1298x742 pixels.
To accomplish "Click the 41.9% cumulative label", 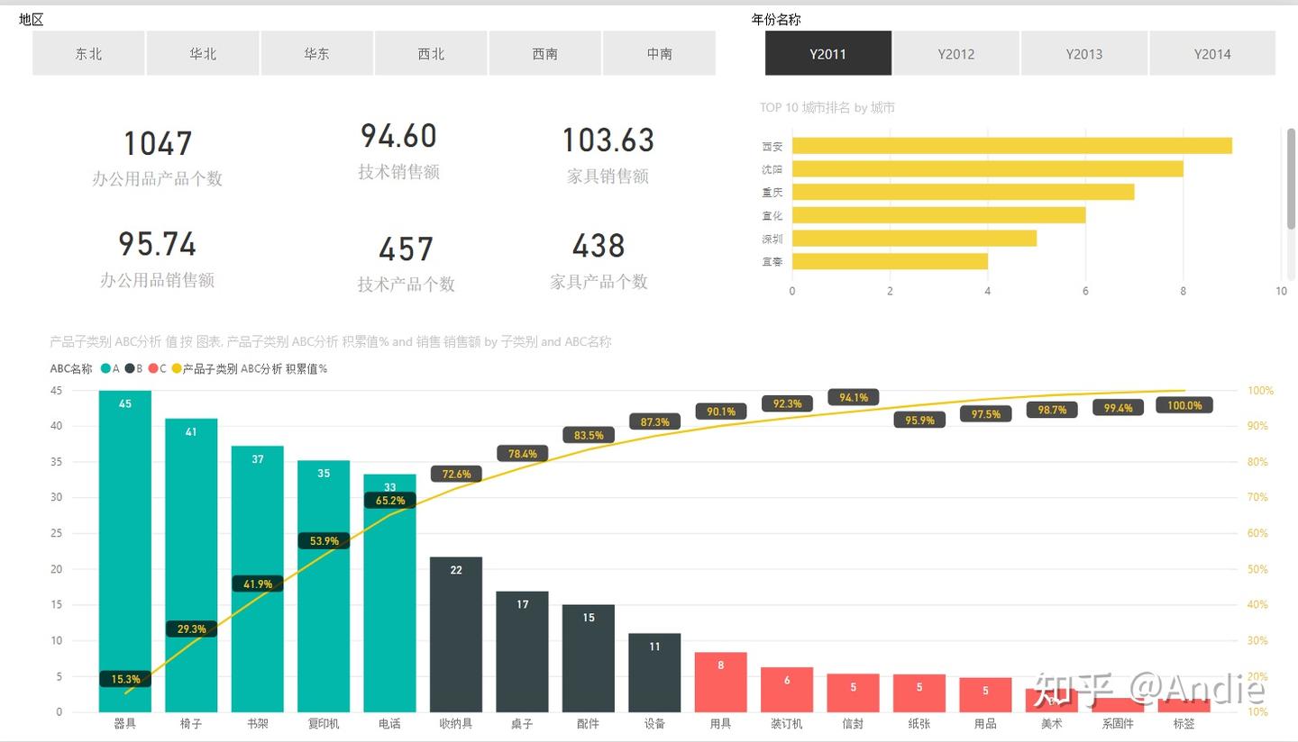I will (x=258, y=584).
